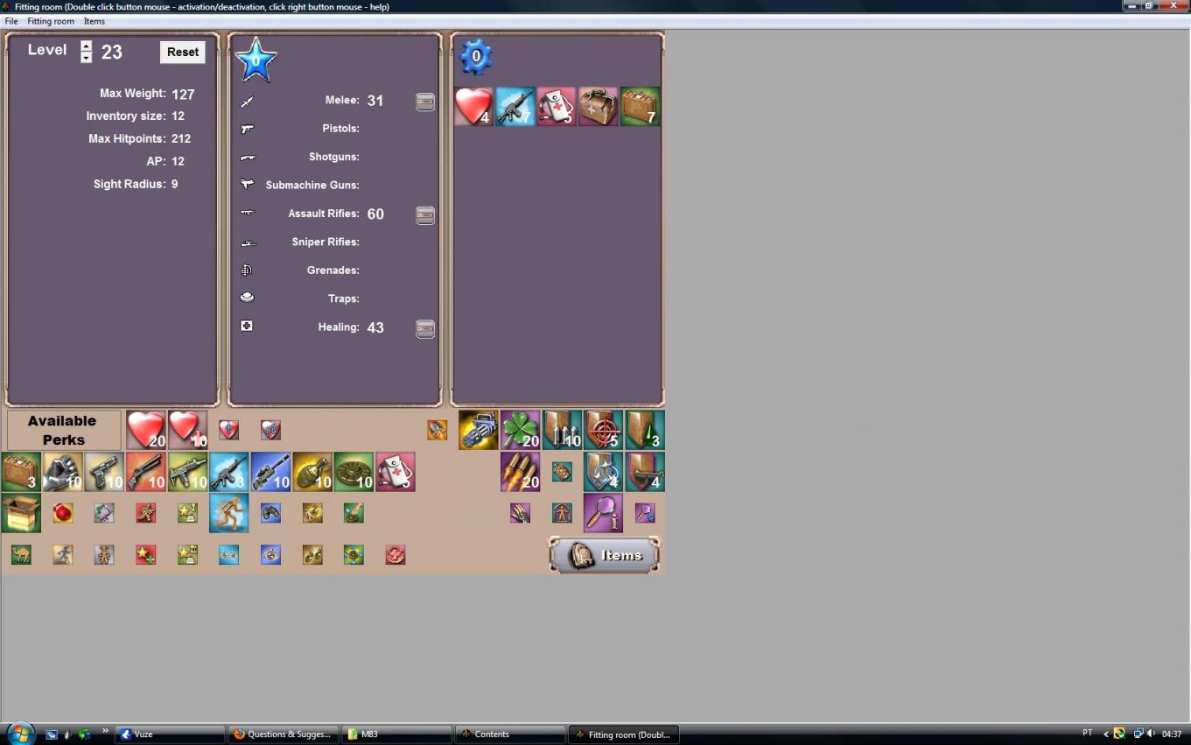
Task: Click the red crosshair target perk
Action: pos(603,430)
